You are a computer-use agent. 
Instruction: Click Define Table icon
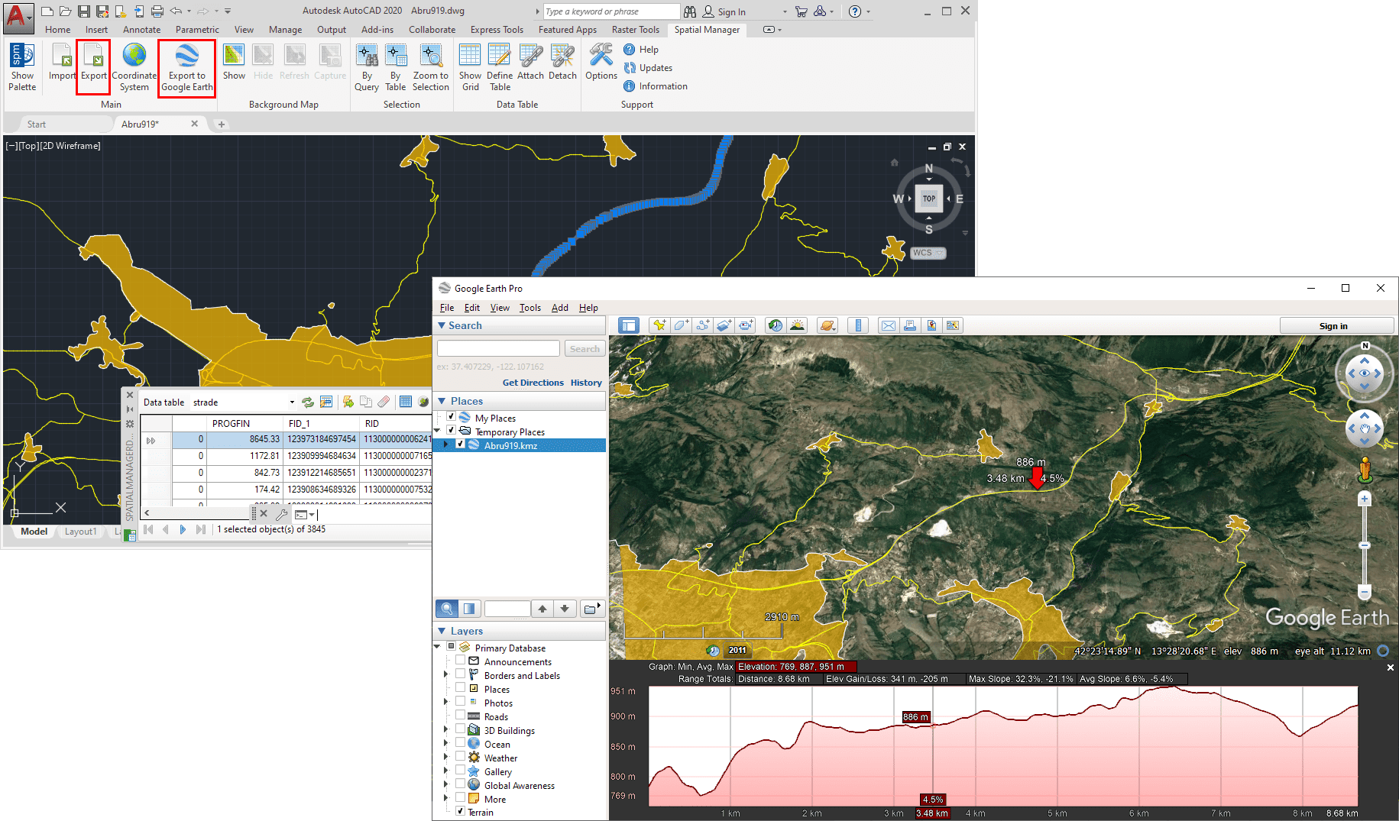pos(500,67)
